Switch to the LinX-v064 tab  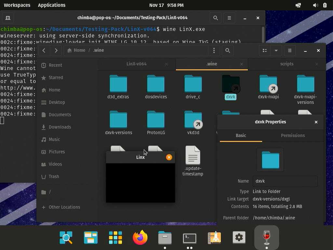click(x=136, y=64)
